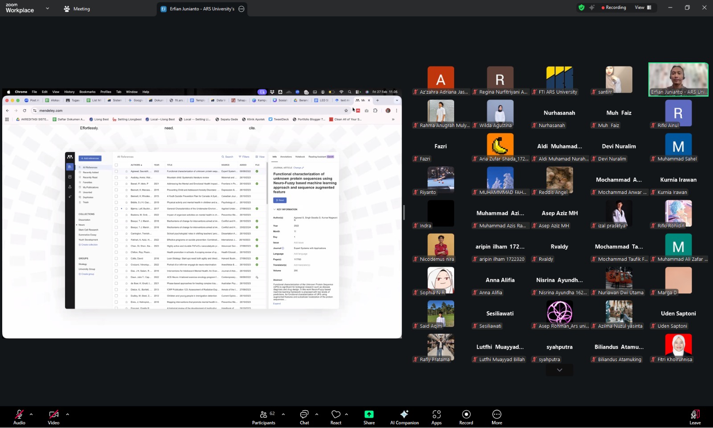Image resolution: width=713 pixels, height=428 pixels.
Task: Open the React emoji menu
Action: pyautogui.click(x=336, y=417)
